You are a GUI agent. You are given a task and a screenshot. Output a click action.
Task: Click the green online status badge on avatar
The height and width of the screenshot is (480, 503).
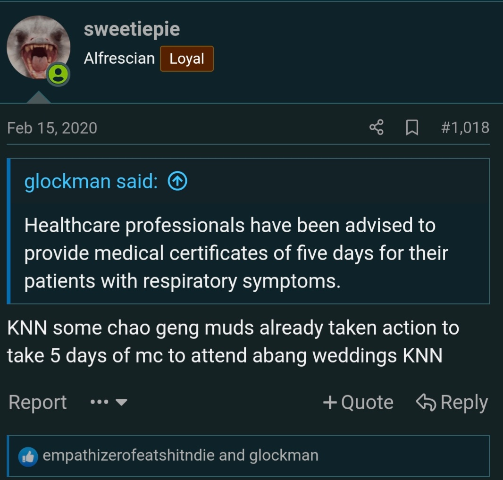[58, 75]
